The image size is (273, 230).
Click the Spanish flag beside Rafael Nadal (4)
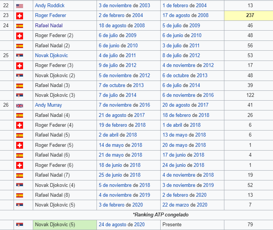(x=20, y=115)
